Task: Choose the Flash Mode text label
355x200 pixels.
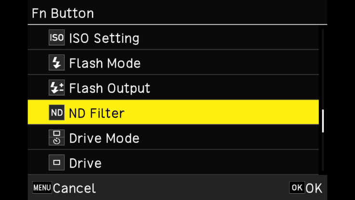Action: click(105, 63)
